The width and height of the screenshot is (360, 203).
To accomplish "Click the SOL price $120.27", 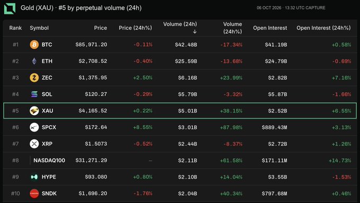I will (96, 94).
